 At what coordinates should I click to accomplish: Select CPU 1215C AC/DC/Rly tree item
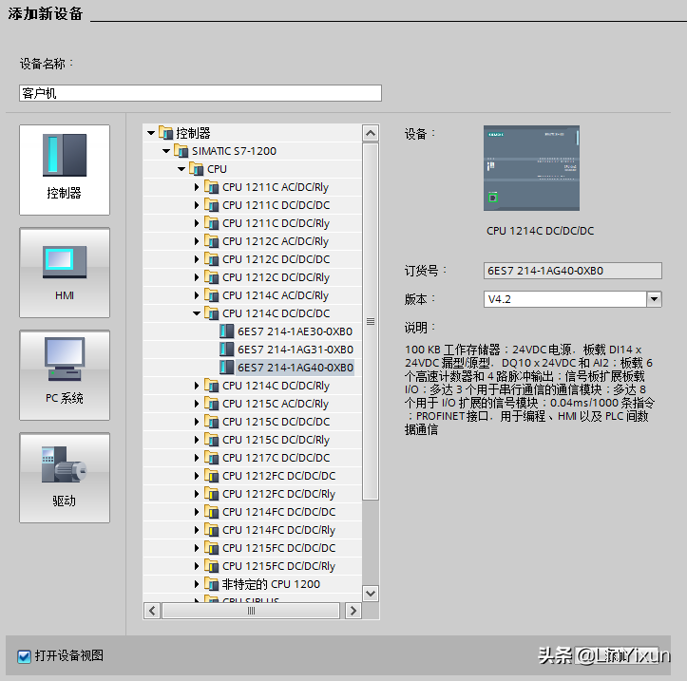pyautogui.click(x=276, y=404)
